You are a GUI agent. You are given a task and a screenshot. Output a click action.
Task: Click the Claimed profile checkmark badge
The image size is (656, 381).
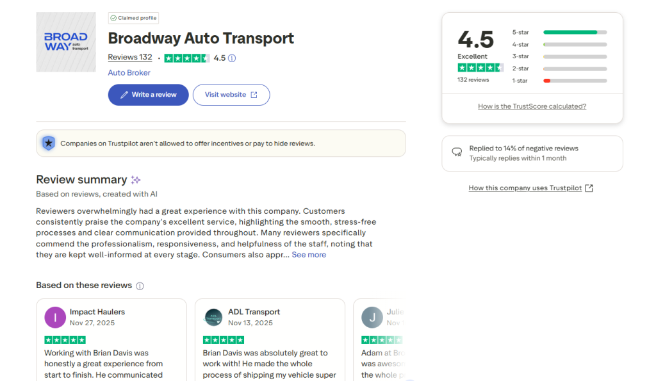coord(114,18)
